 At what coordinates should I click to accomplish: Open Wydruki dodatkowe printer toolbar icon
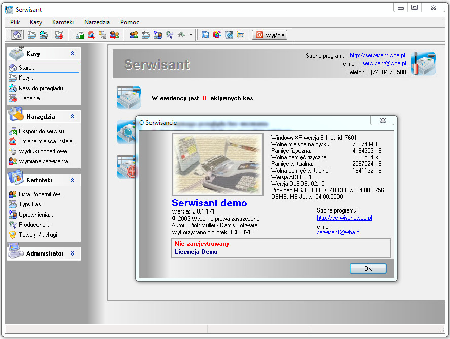[102, 35]
